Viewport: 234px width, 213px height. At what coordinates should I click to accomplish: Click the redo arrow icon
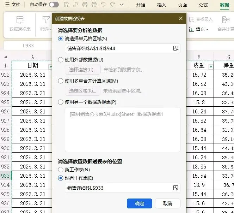[112, 5]
